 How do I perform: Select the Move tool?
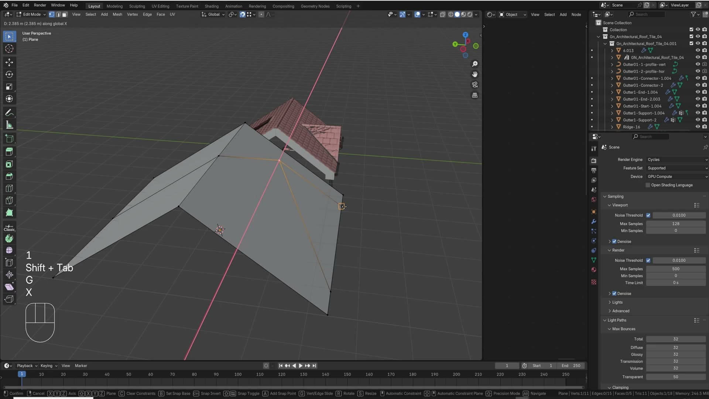click(x=9, y=62)
